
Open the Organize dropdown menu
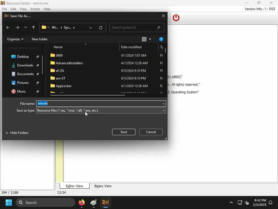click(x=15, y=39)
